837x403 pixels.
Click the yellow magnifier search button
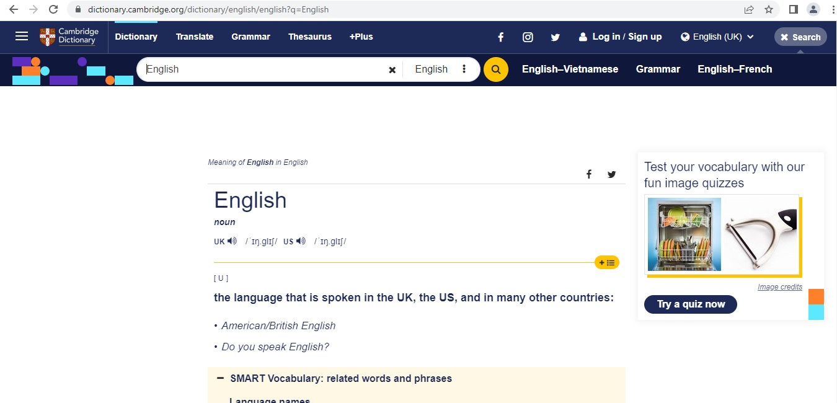[495, 69]
